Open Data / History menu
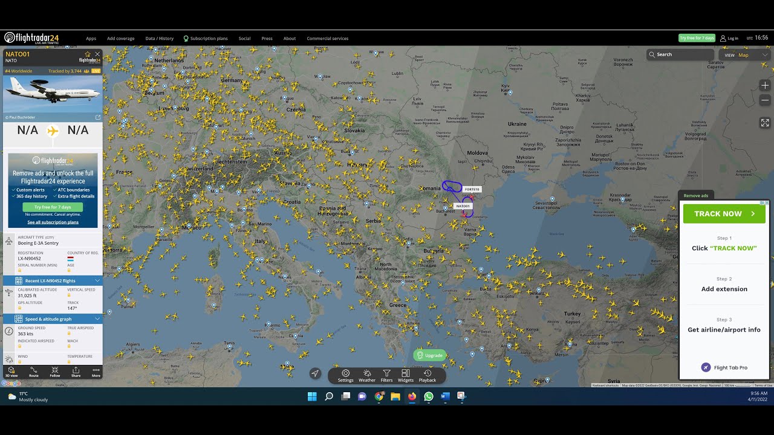Image resolution: width=774 pixels, height=435 pixels. coord(160,38)
